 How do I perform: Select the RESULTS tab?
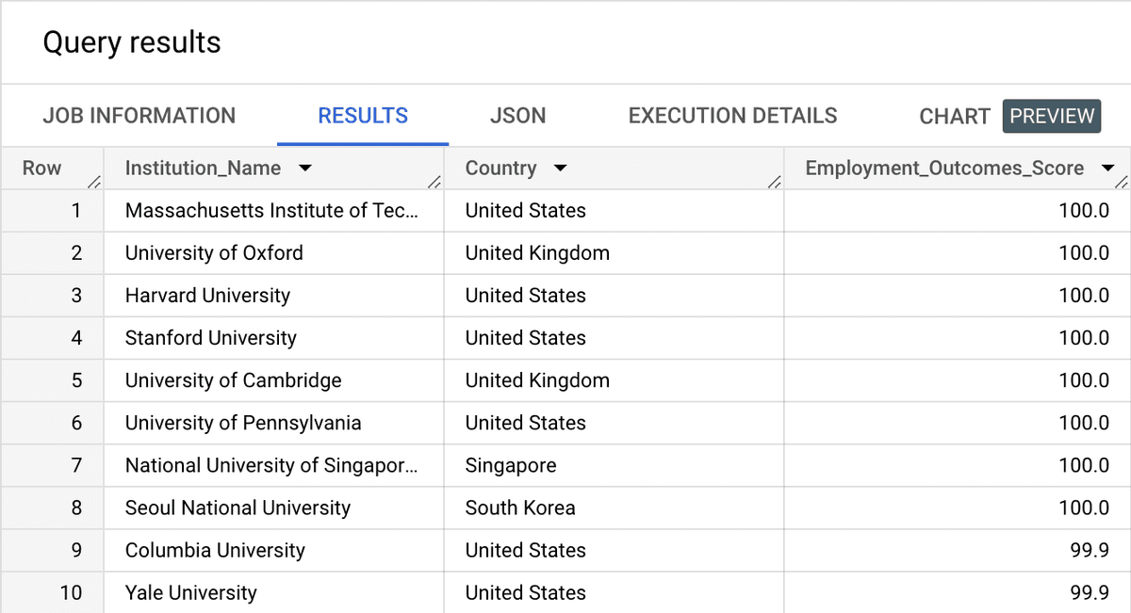point(363,116)
